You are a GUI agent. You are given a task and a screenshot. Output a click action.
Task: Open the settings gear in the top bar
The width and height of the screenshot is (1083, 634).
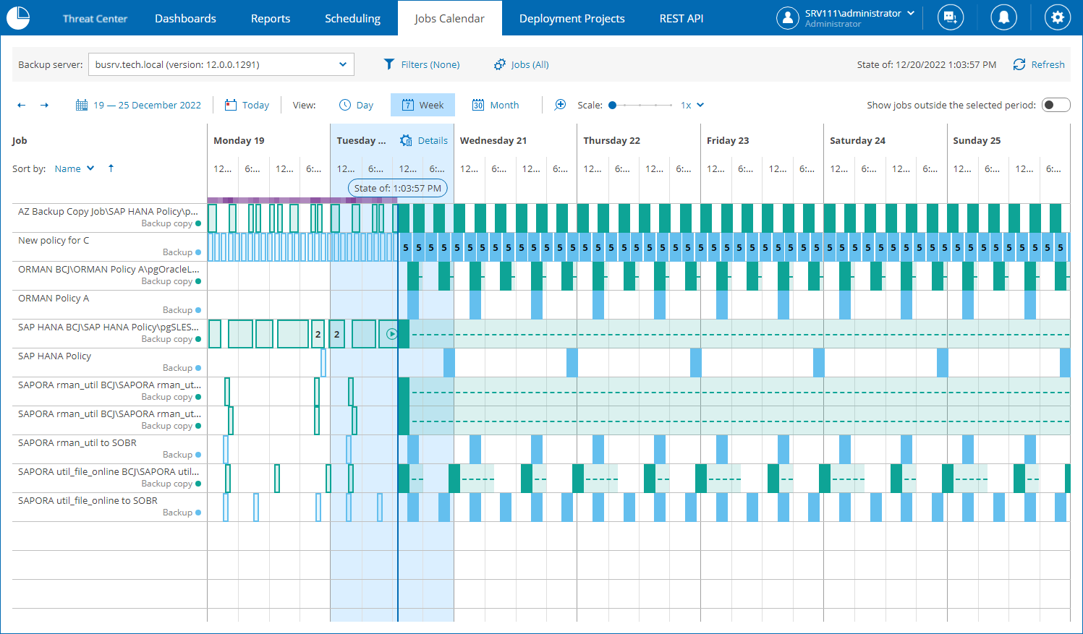(1057, 17)
